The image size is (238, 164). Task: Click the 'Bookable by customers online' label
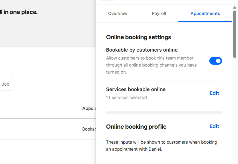[x=142, y=50]
